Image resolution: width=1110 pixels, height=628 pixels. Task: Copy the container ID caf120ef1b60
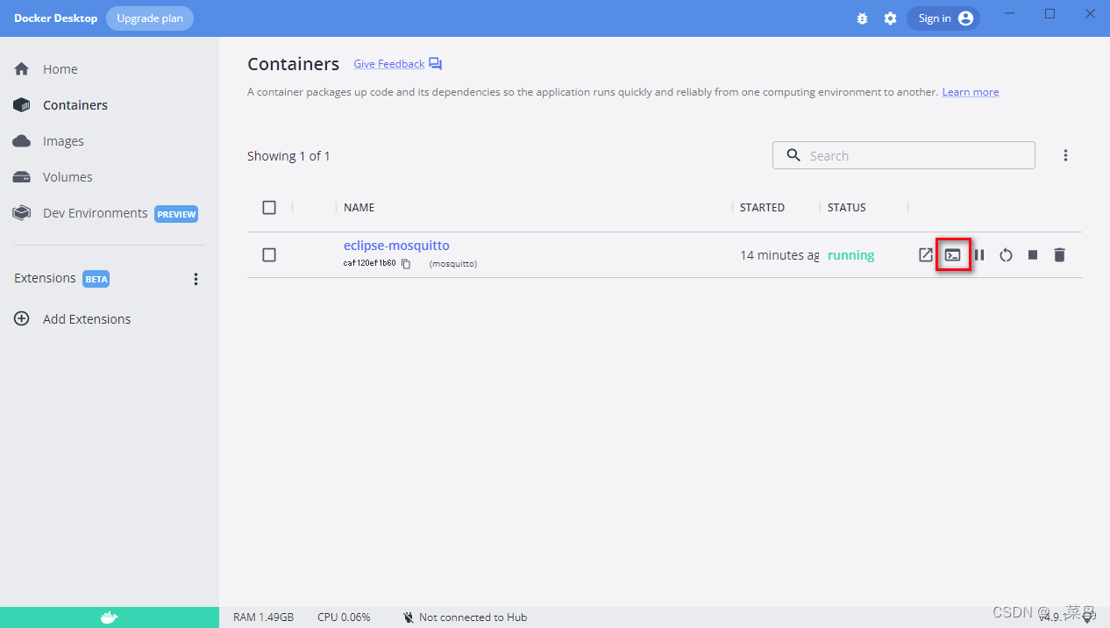point(405,262)
